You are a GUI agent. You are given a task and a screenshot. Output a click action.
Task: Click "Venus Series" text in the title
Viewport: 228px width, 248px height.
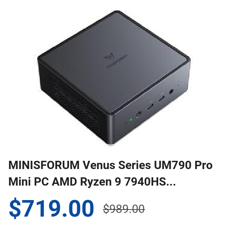117,165
